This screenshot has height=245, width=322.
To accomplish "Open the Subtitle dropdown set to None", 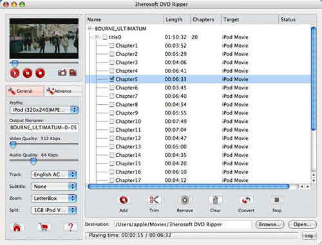I will pos(53,186).
